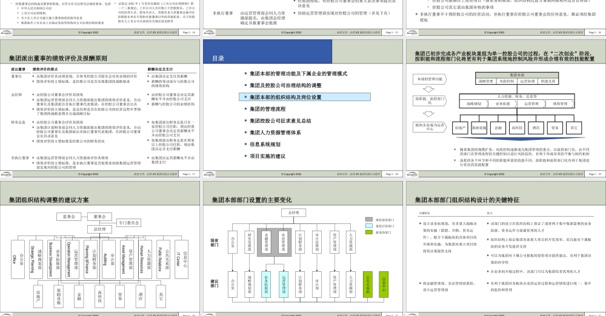The height and width of the screenshot is (316, 606).
Task: Select the Office 办公室 box in 建议方案 slide
Action: [18, 259]
